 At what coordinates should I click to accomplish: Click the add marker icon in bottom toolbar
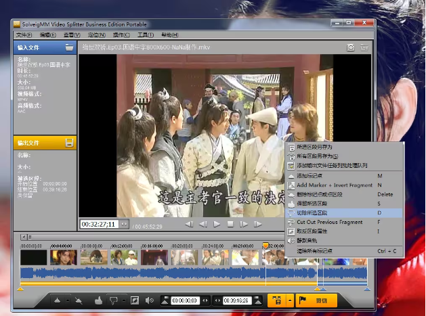pyautogui.click(x=57, y=300)
